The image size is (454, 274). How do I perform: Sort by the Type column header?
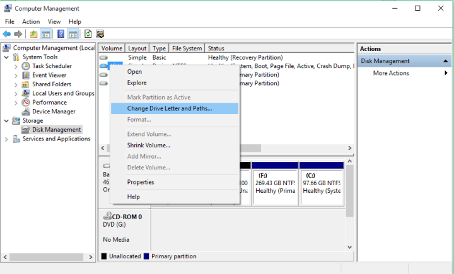coord(160,49)
